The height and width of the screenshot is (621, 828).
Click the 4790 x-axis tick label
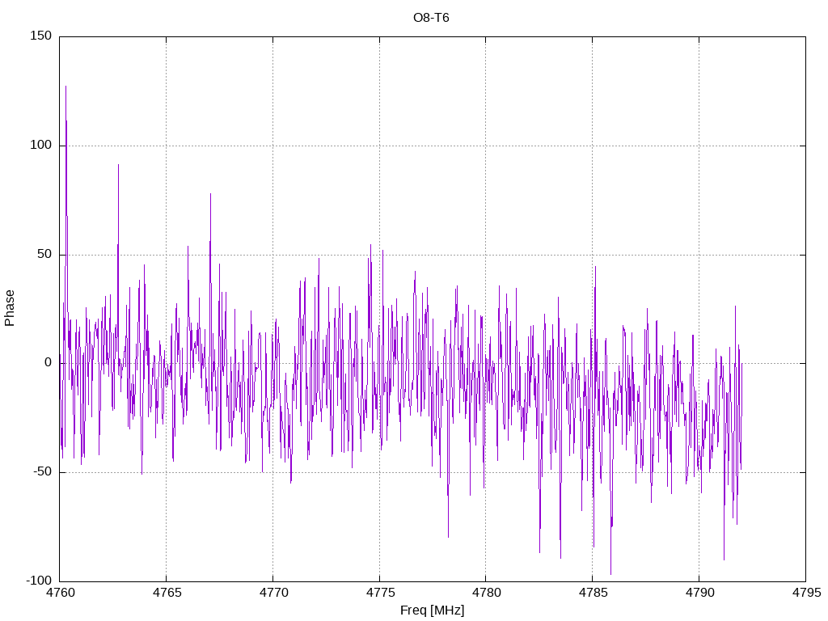tap(699, 594)
